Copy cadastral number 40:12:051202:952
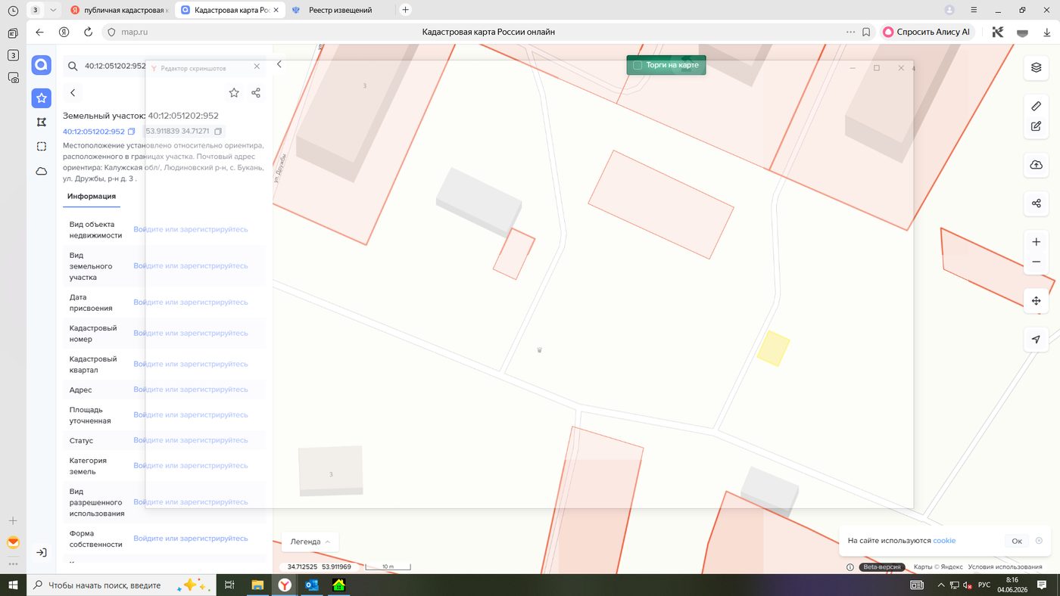The width and height of the screenshot is (1060, 596). [x=132, y=132]
